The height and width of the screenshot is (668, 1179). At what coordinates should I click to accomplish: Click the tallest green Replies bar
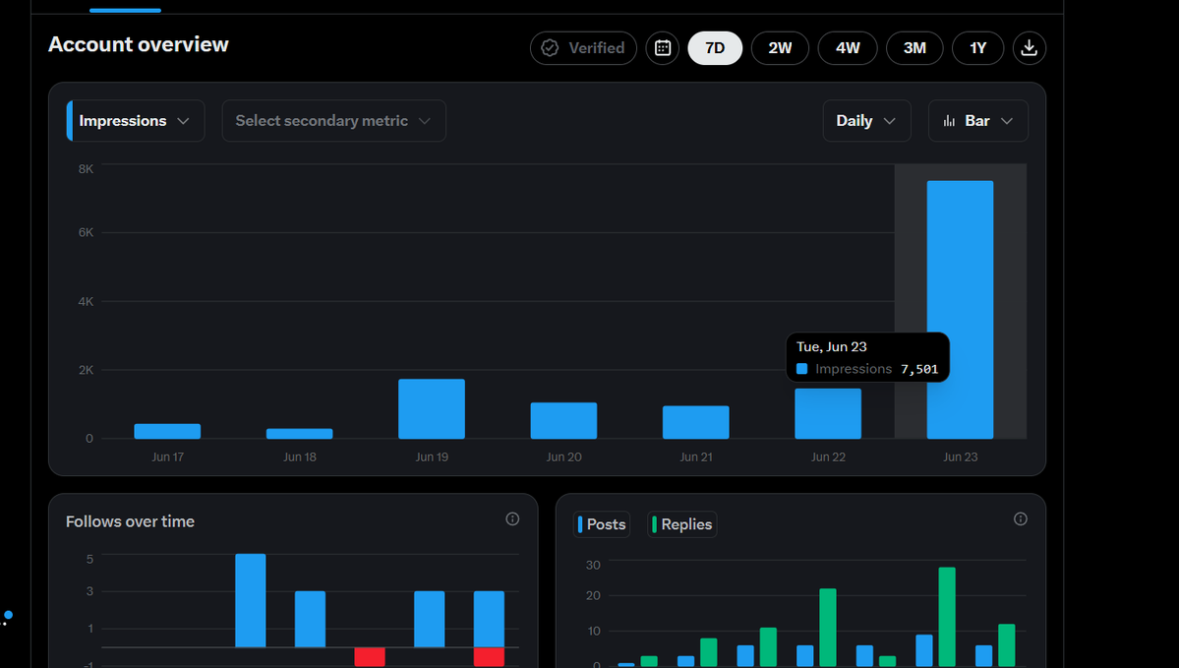pos(947,617)
